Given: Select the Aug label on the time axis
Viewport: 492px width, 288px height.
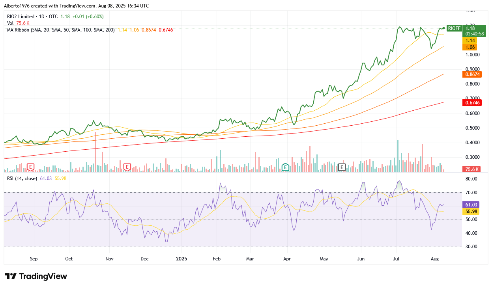Looking at the screenshot, I should tap(434, 259).
